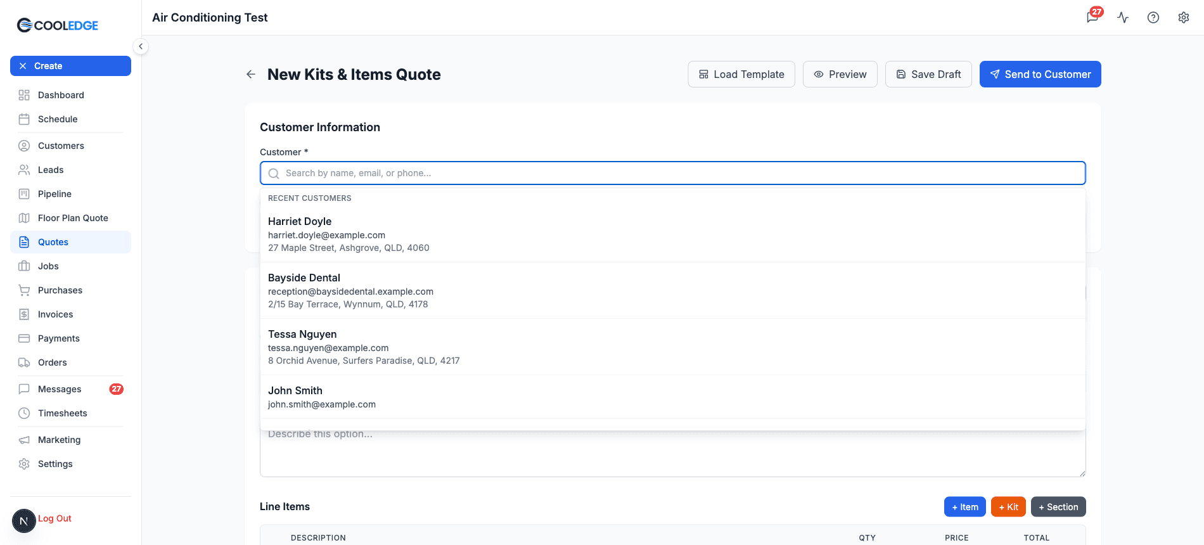
Task: Click the Log Out link
Action: click(x=54, y=518)
